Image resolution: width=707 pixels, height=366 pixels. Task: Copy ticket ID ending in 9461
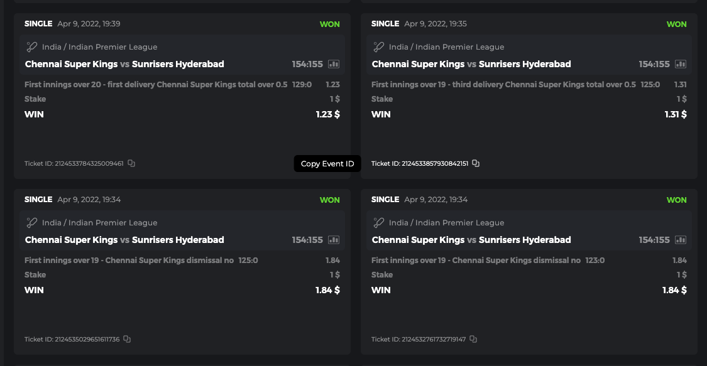[131, 163]
